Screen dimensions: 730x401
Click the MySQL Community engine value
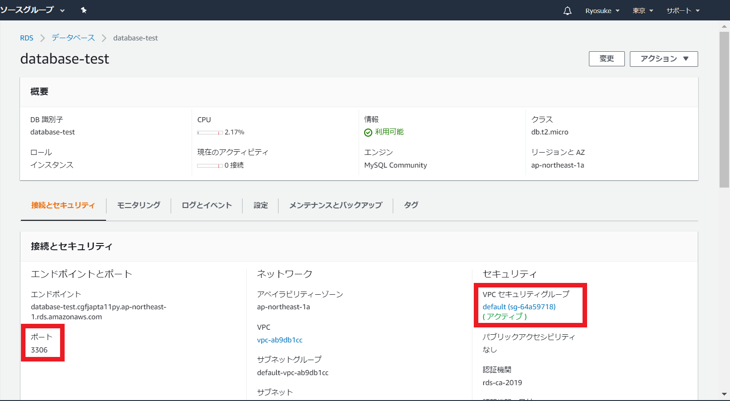tap(395, 165)
